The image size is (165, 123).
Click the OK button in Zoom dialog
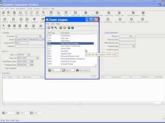(x=54, y=70)
